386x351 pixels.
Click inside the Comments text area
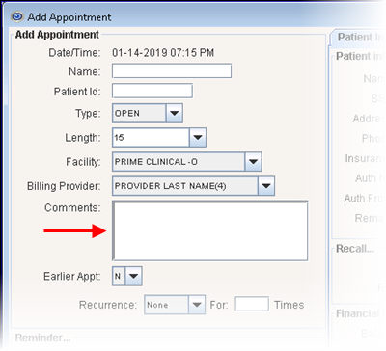coord(210,230)
